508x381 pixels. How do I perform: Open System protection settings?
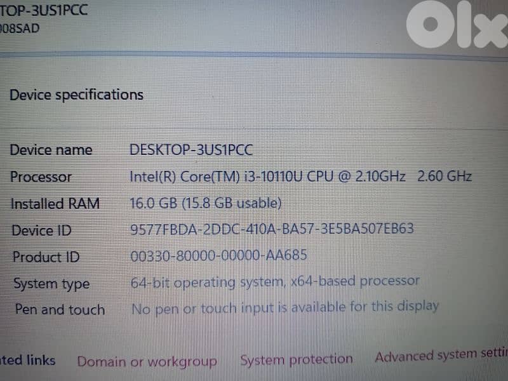click(296, 359)
